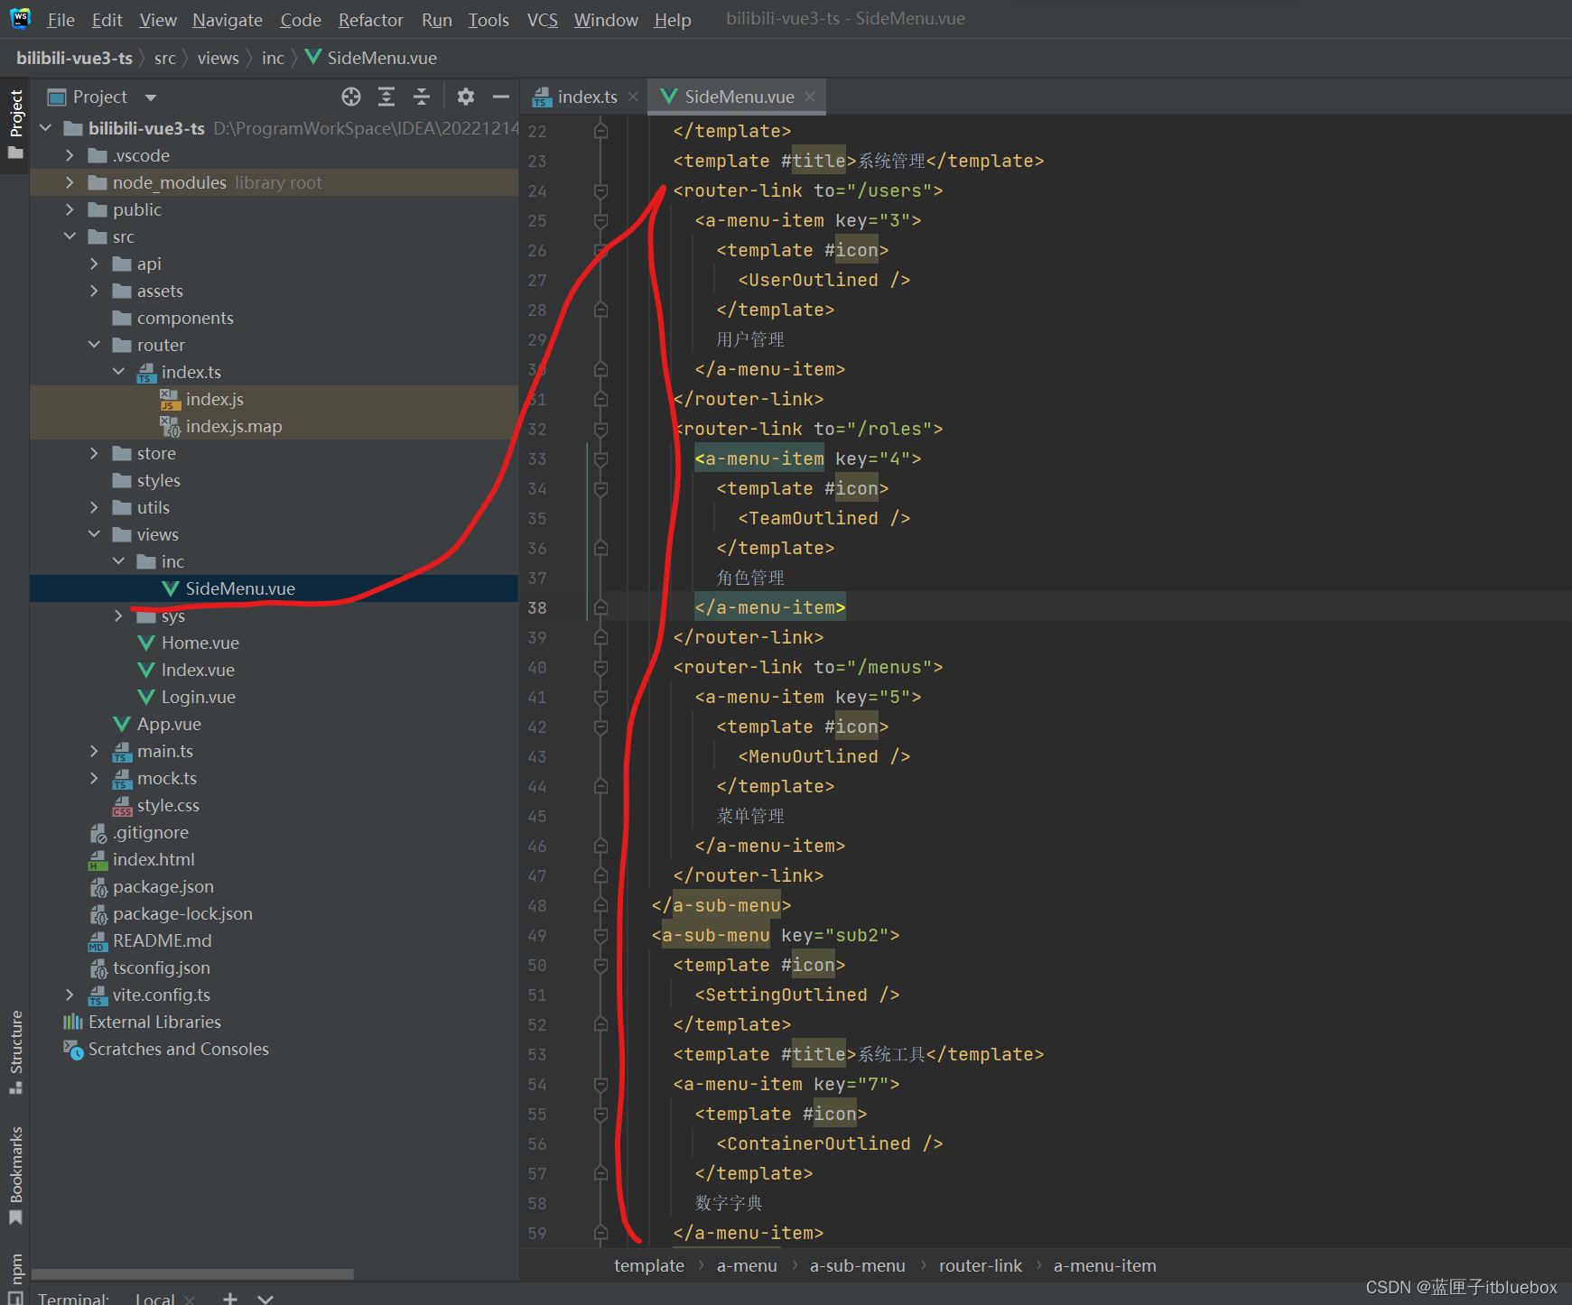Open Login.vue in the project tree
1572x1305 pixels.
[198, 697]
